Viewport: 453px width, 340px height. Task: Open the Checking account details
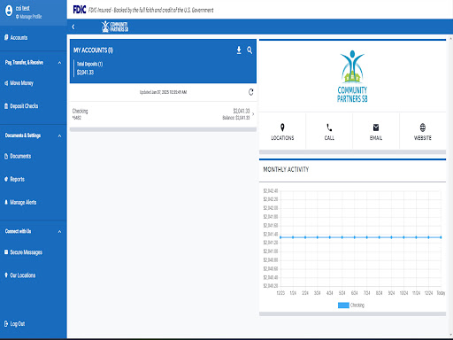[x=163, y=114]
